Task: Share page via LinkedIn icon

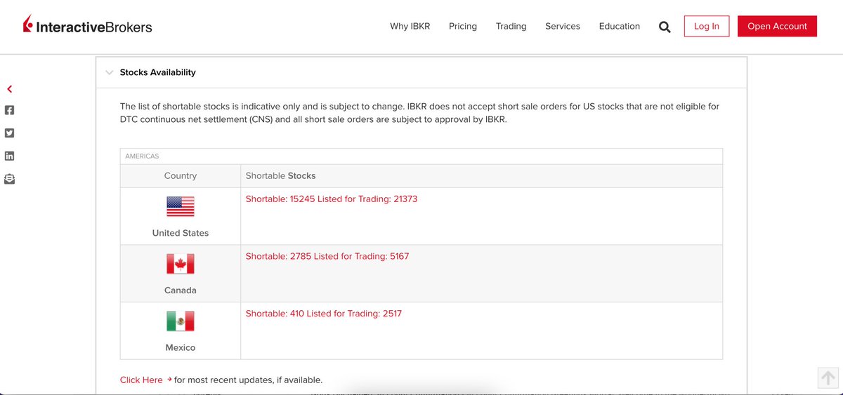Action: pos(10,156)
